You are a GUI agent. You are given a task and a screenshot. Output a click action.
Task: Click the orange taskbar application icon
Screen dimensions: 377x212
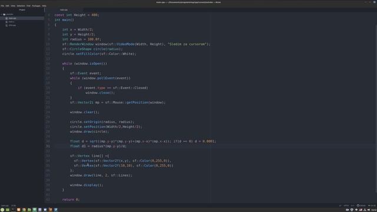click(18, 210)
